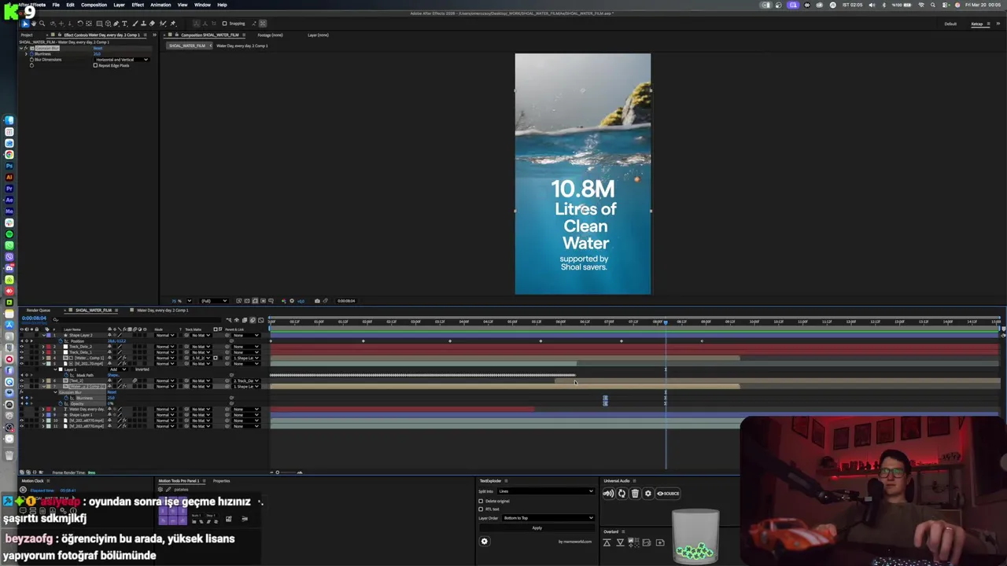
Task: Select the Rotation tool
Action: pos(80,24)
